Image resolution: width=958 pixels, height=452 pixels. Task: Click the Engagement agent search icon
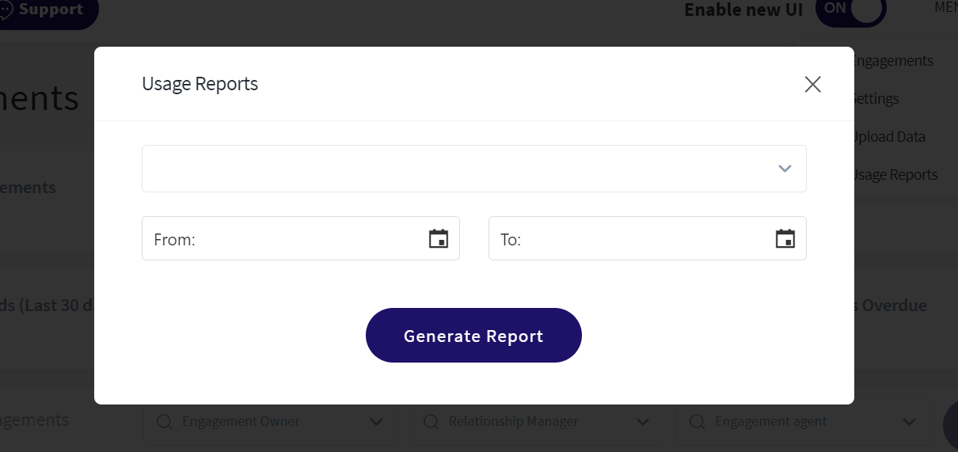(x=697, y=422)
